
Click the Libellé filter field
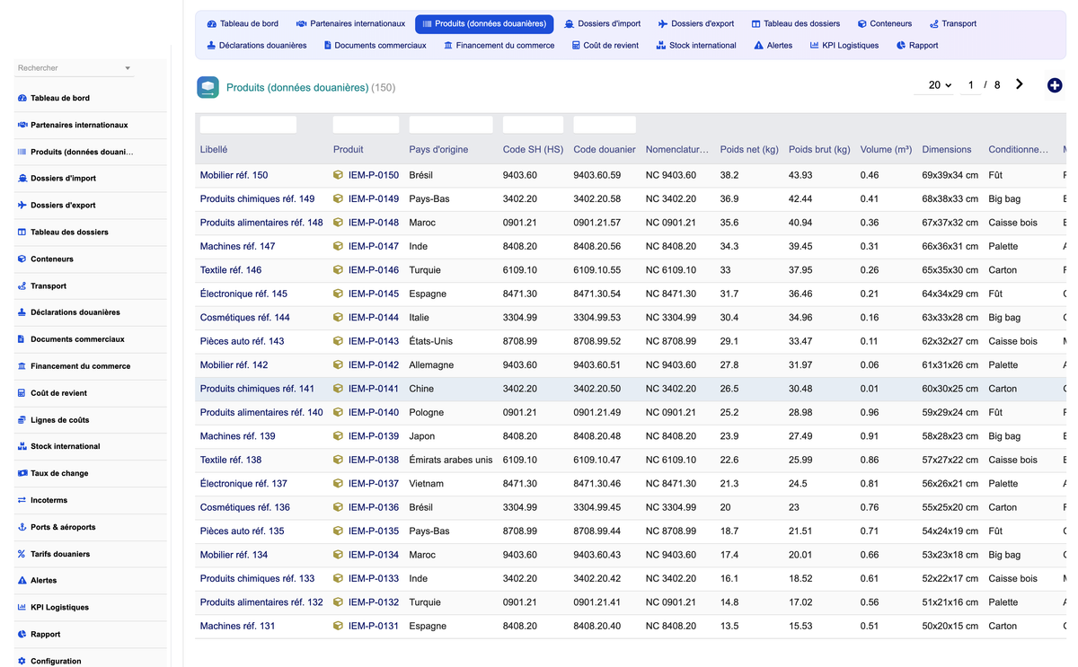[248, 125]
